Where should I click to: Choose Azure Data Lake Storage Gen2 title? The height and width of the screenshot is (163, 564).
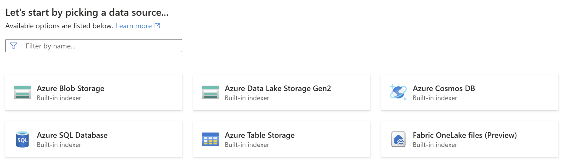point(278,88)
